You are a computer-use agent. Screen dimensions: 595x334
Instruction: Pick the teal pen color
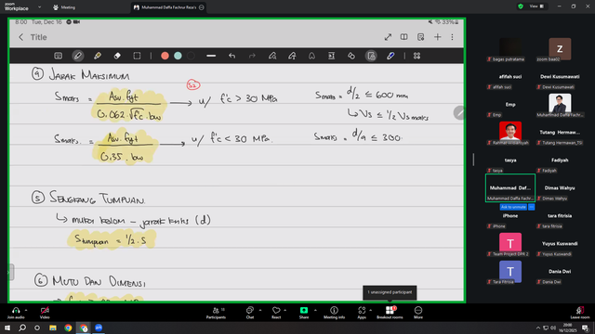(x=178, y=56)
